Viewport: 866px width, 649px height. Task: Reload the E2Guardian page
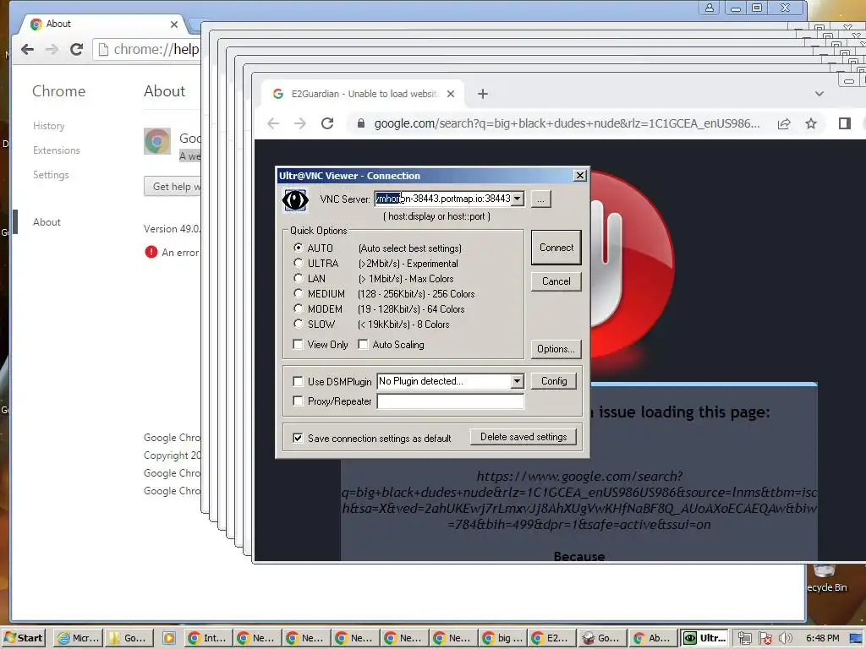[x=327, y=123]
